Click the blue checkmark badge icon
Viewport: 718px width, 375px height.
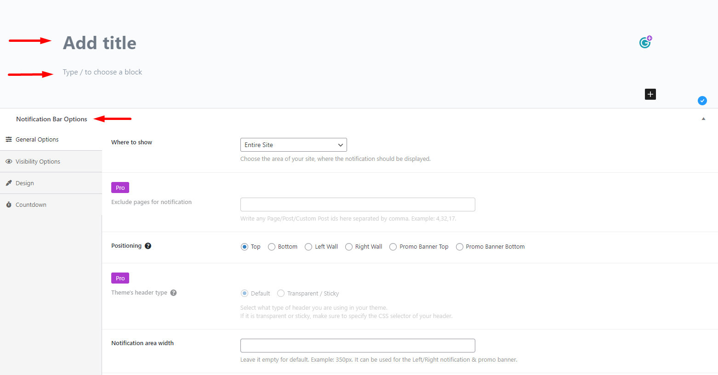coord(702,101)
